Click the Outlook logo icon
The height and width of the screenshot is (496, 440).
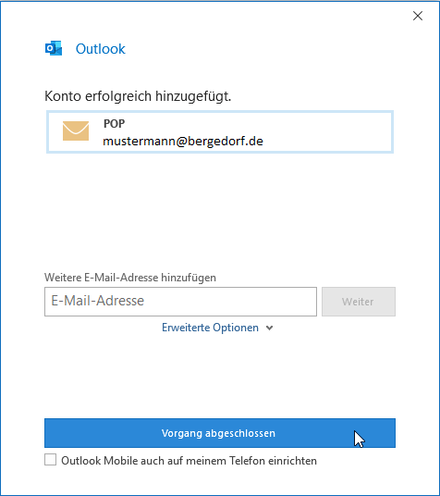tap(54, 48)
